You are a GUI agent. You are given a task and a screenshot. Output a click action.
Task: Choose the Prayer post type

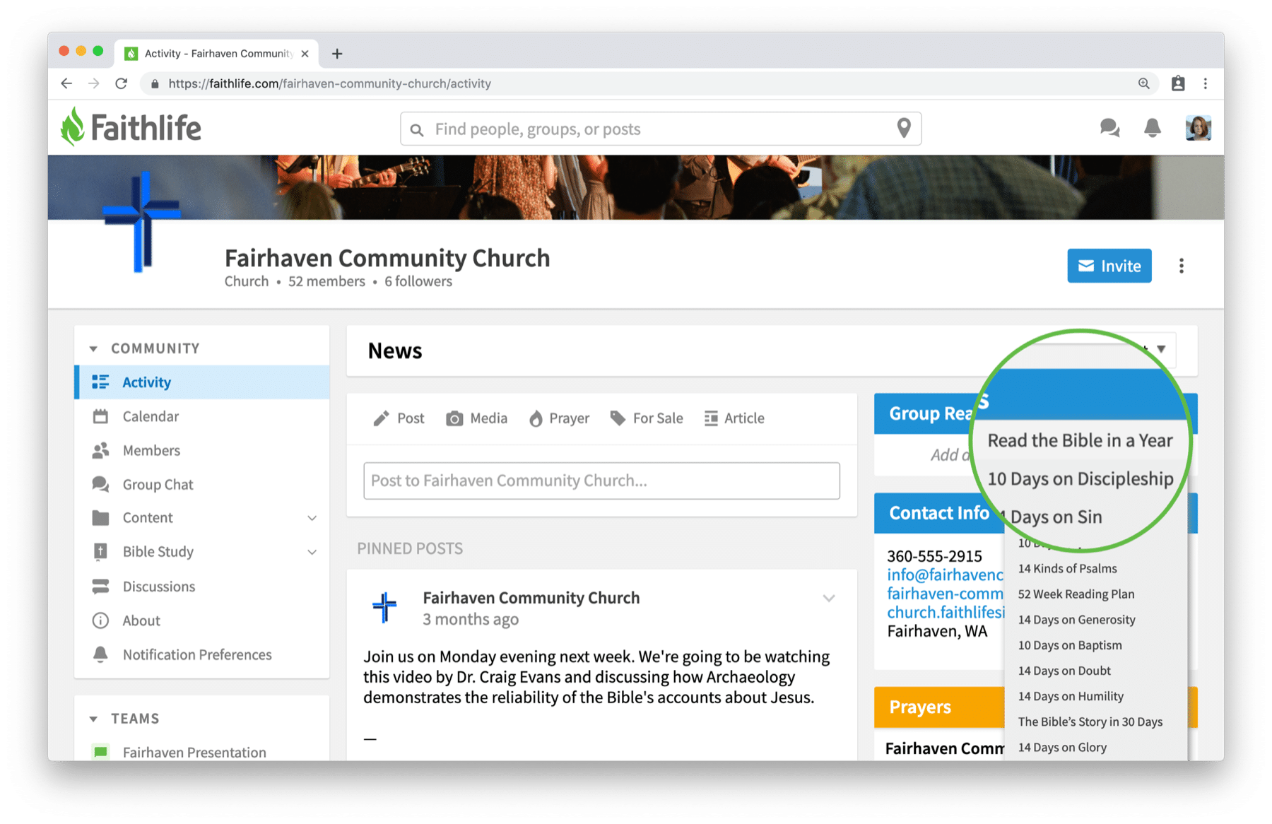tap(559, 418)
